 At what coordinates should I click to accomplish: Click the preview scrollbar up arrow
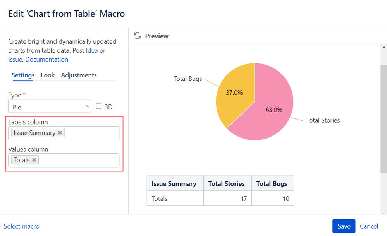(384, 47)
